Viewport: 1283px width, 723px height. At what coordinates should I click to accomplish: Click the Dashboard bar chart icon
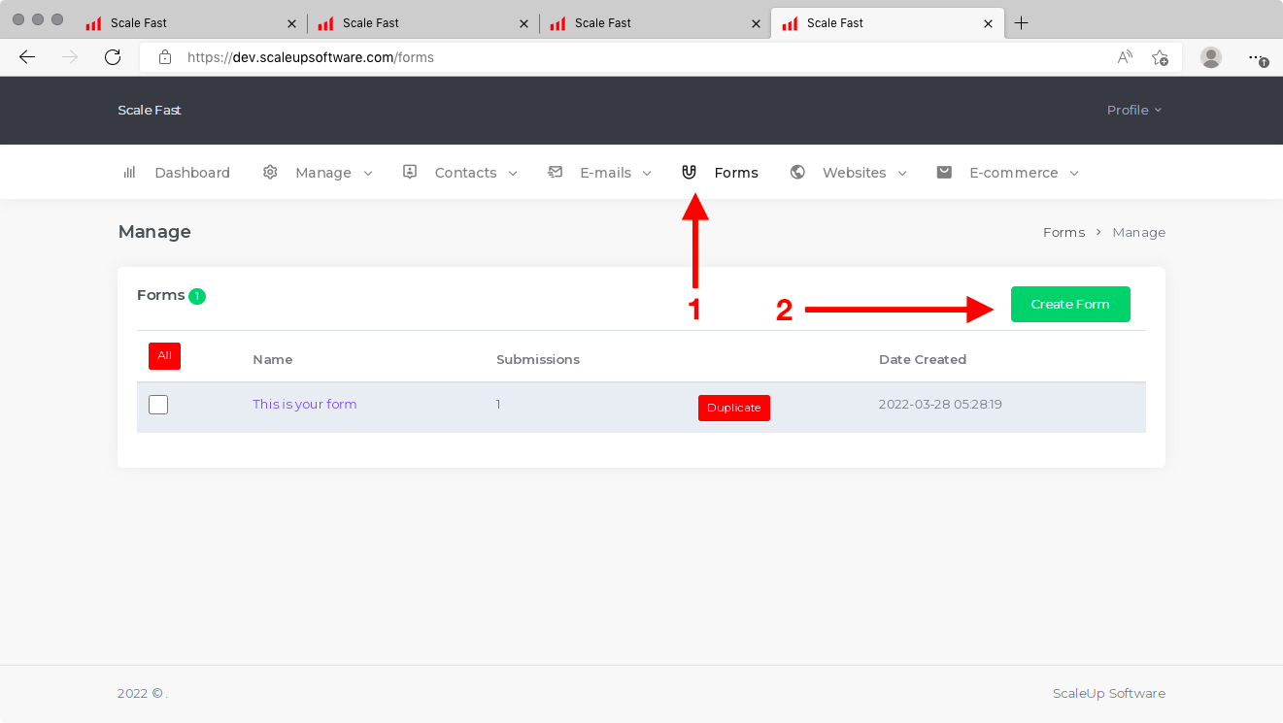pyautogui.click(x=129, y=172)
